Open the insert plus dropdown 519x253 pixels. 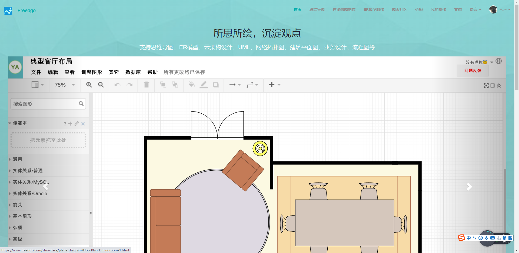click(275, 85)
